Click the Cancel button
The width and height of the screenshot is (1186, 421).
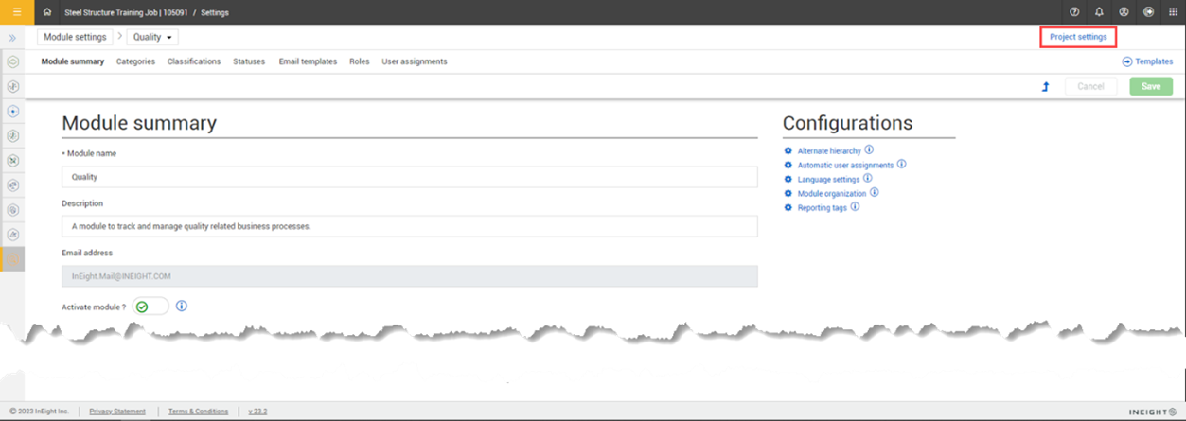tap(1090, 86)
